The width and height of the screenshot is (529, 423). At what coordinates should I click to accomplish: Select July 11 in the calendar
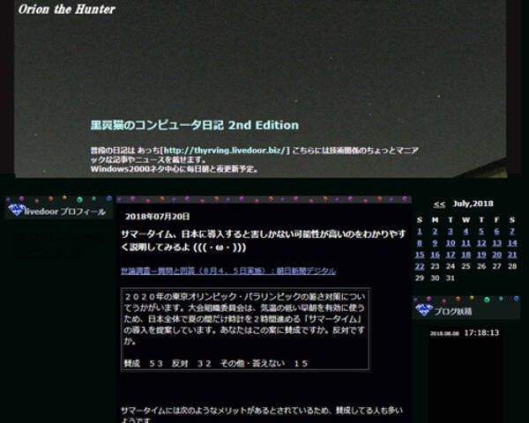tap(466, 243)
